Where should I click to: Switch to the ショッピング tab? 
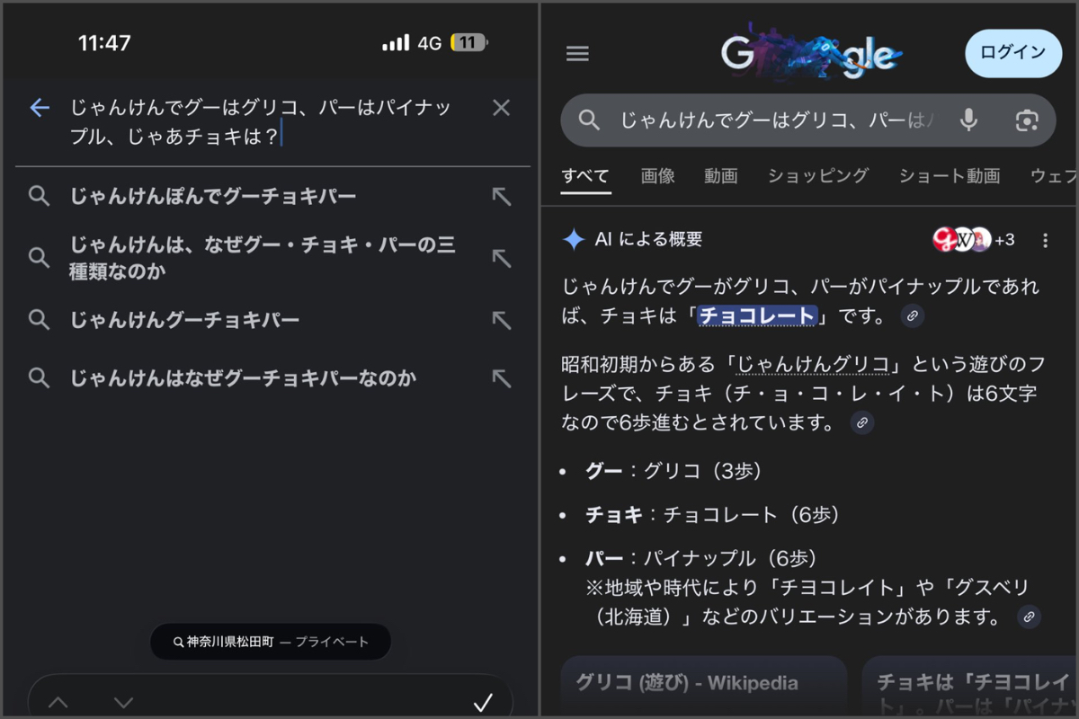click(817, 176)
